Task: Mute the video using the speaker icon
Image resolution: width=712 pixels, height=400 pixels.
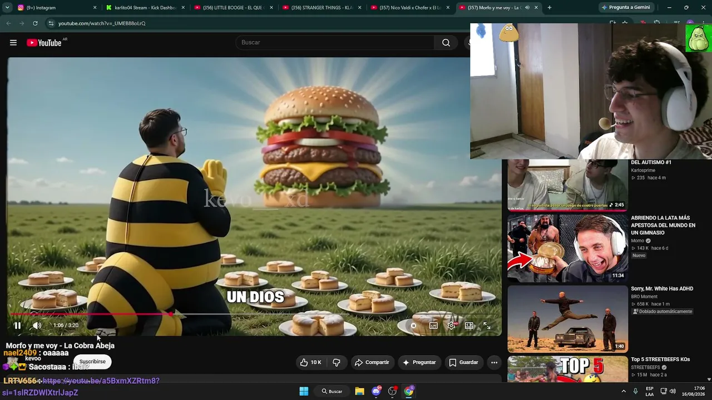Action: [37, 326]
